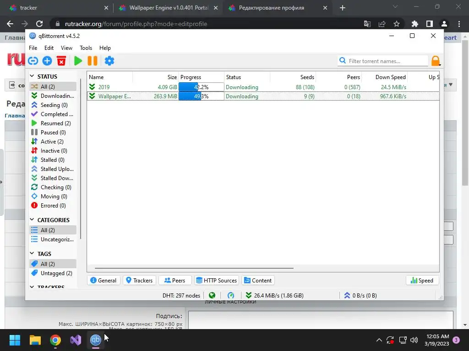Open the HTTP Sources tab
The image size is (469, 351).
click(x=217, y=280)
